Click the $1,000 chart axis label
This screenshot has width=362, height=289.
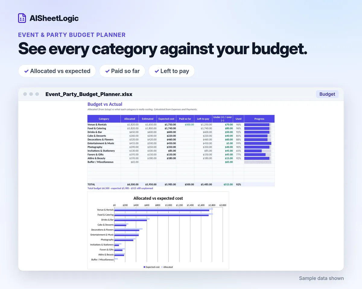(168, 205)
